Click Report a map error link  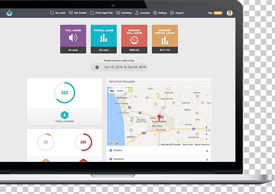[x=202, y=144]
